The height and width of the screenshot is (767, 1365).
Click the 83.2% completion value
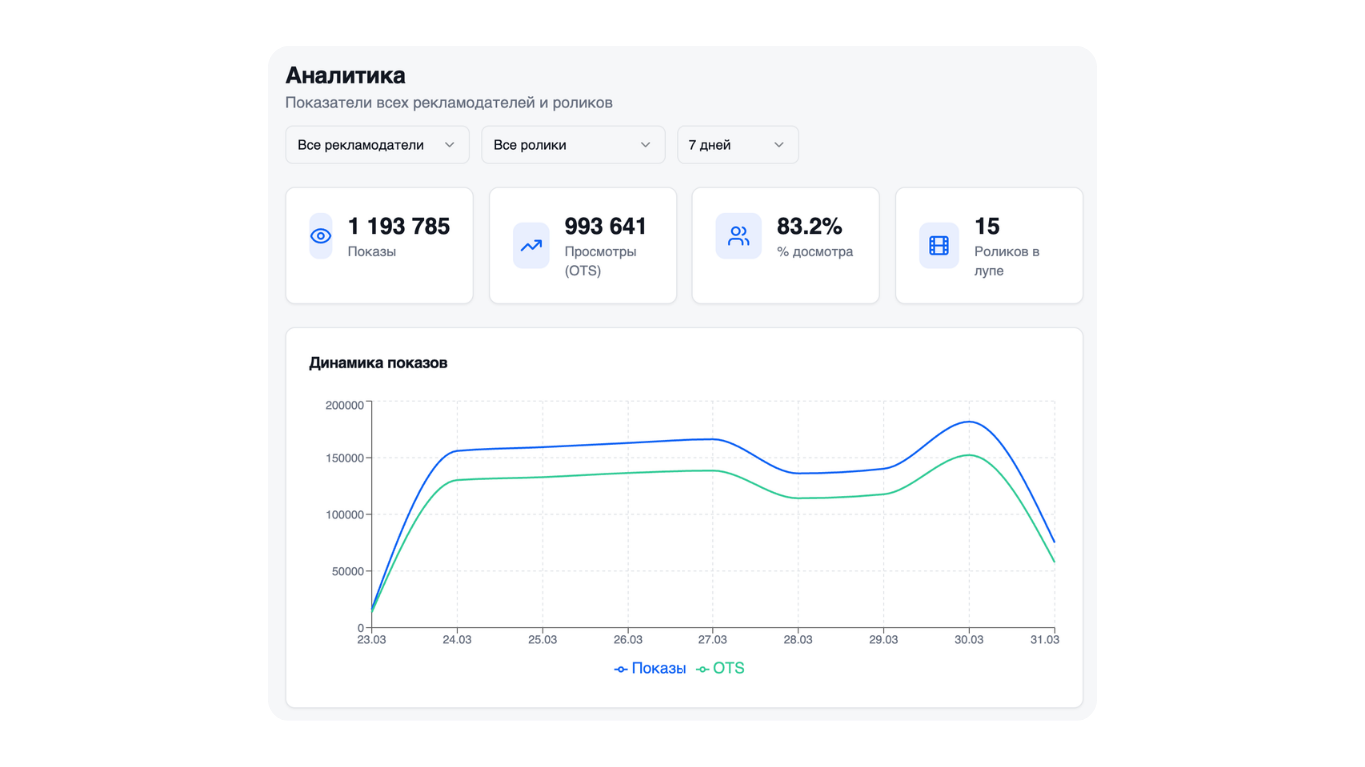810,226
